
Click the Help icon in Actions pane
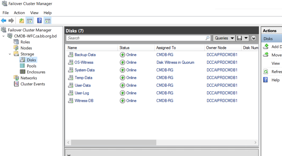(x=265, y=80)
